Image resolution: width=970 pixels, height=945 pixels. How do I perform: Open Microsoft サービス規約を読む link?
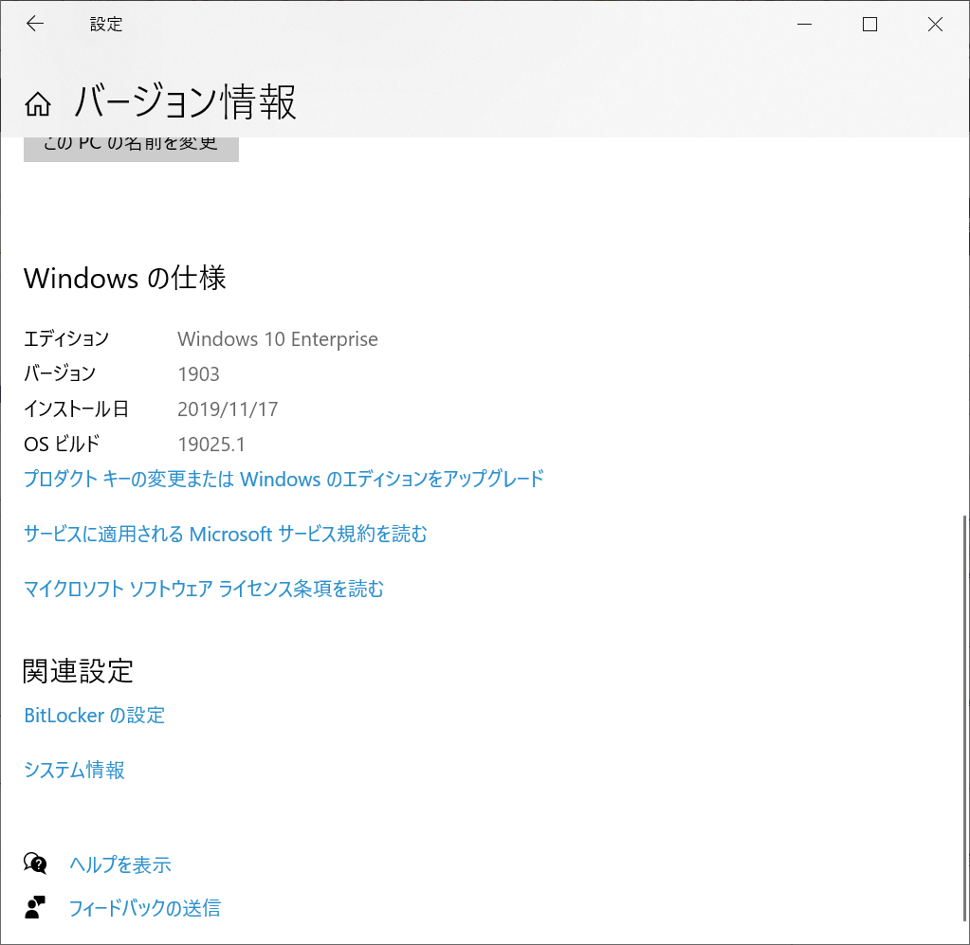pos(225,534)
